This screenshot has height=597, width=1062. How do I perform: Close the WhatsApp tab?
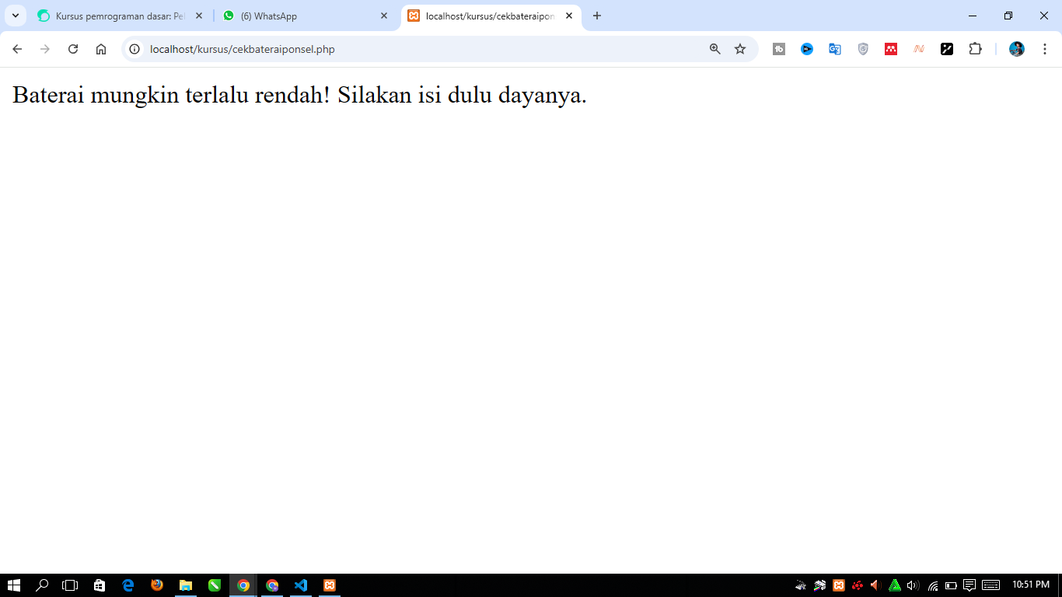coord(384,16)
